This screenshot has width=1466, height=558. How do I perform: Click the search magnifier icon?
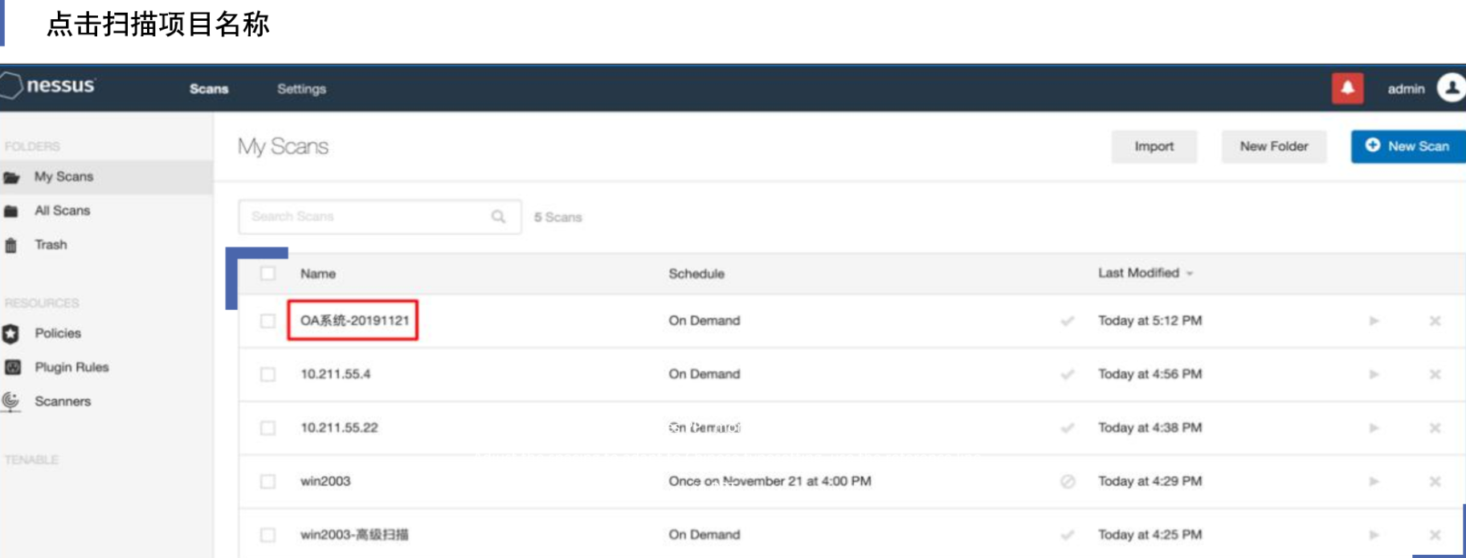tap(498, 217)
